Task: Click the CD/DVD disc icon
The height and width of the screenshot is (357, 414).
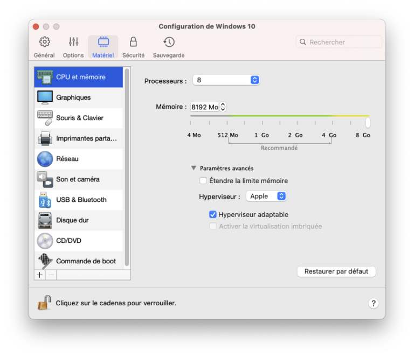Action: 45,241
